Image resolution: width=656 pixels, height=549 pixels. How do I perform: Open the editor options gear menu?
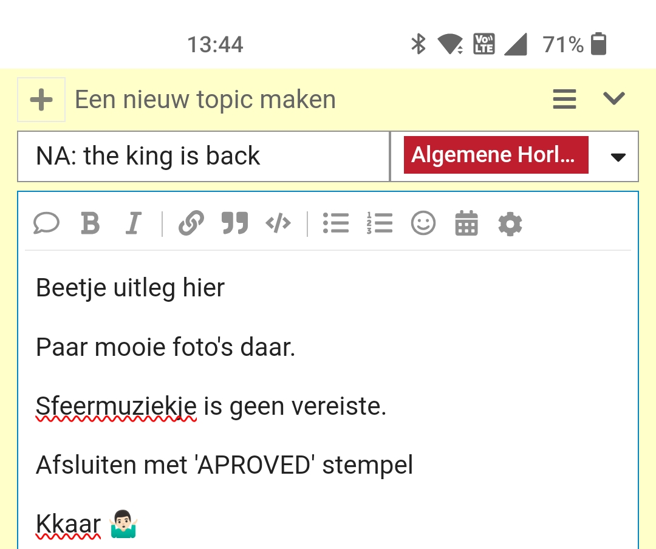[510, 224]
